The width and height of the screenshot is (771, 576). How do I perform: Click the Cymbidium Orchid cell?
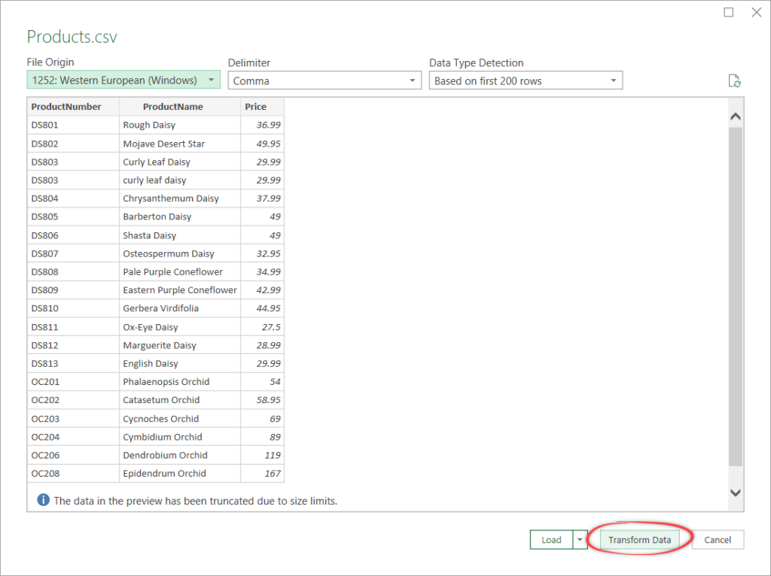[x=180, y=437]
